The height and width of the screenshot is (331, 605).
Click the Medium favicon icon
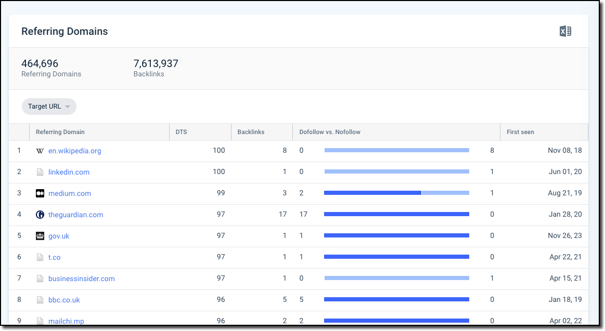(40, 193)
